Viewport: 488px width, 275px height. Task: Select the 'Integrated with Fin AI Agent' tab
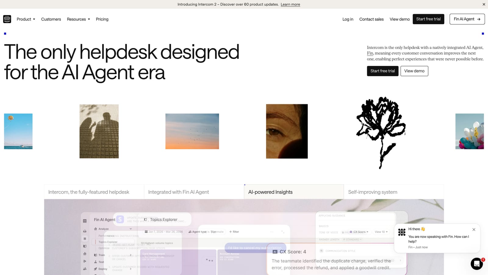pyautogui.click(x=194, y=192)
